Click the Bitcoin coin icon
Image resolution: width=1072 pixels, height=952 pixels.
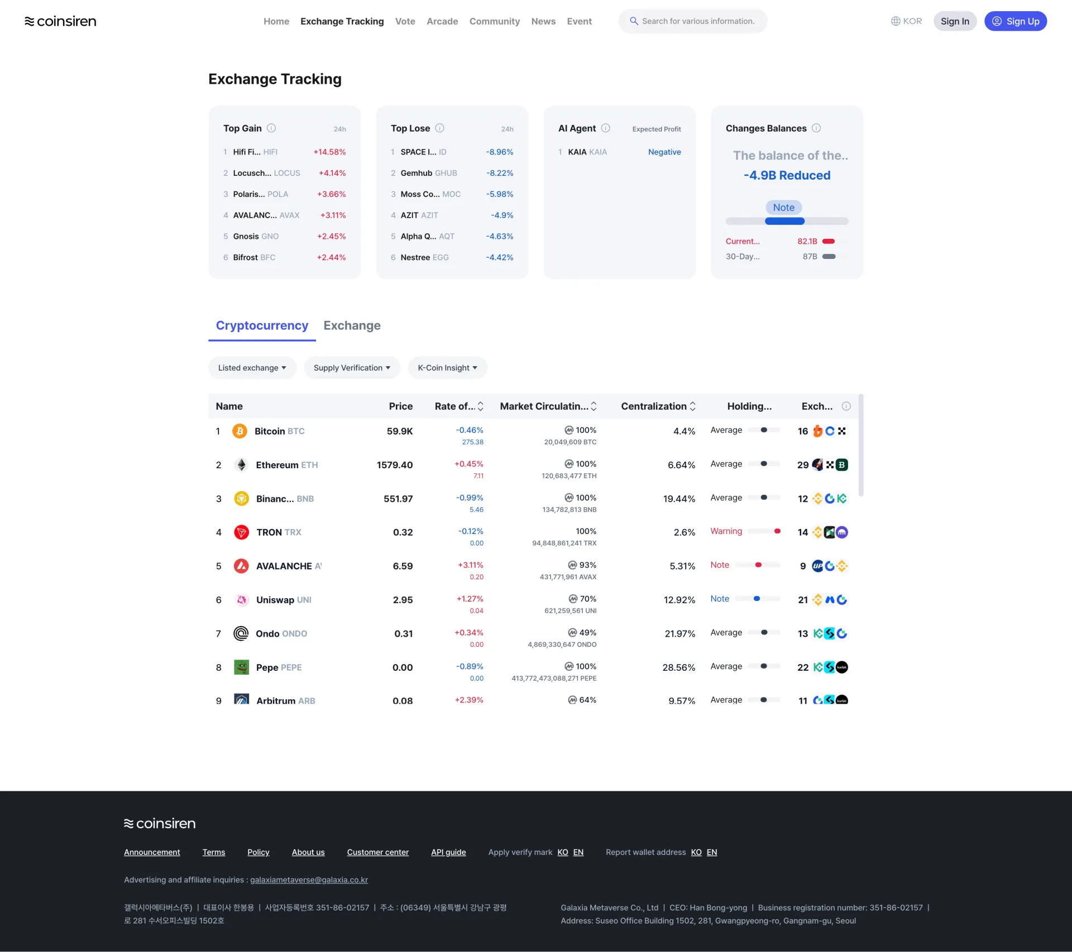[x=240, y=431]
